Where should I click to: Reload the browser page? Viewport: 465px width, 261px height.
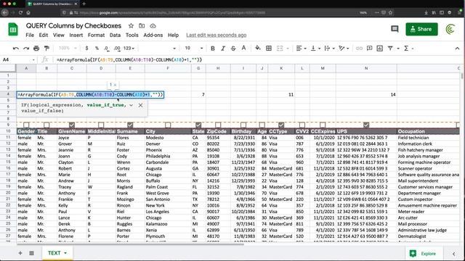pos(20,13)
